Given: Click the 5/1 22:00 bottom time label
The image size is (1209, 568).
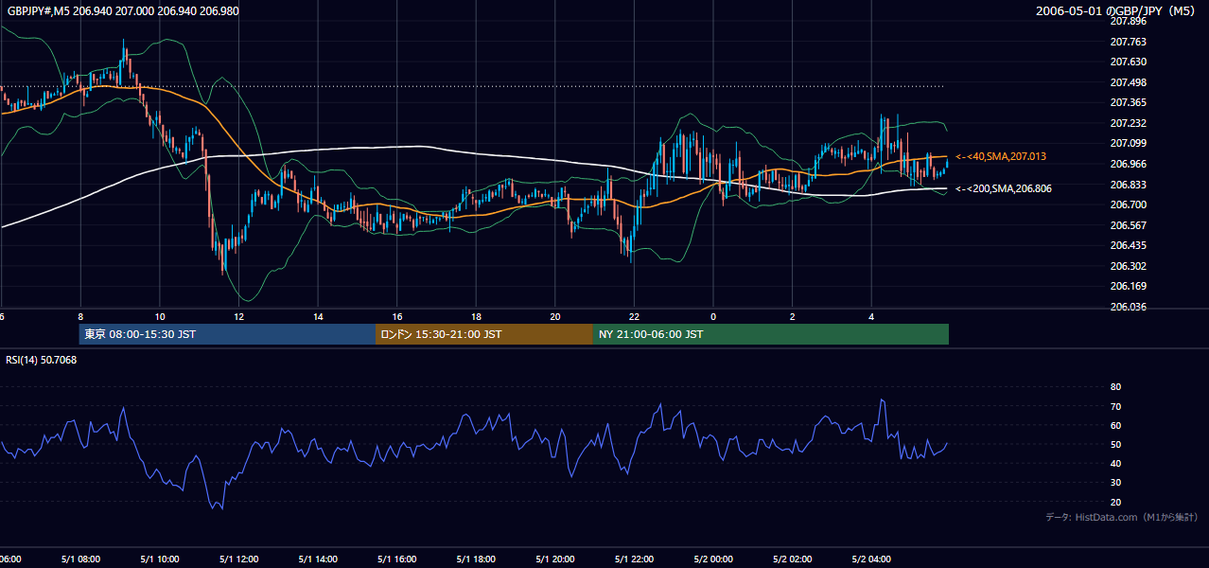Looking at the screenshot, I should pyautogui.click(x=635, y=559).
